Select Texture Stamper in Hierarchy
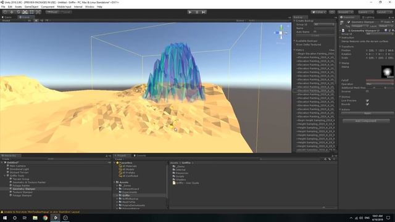The height and width of the screenshot is (222, 395). pos(22,192)
